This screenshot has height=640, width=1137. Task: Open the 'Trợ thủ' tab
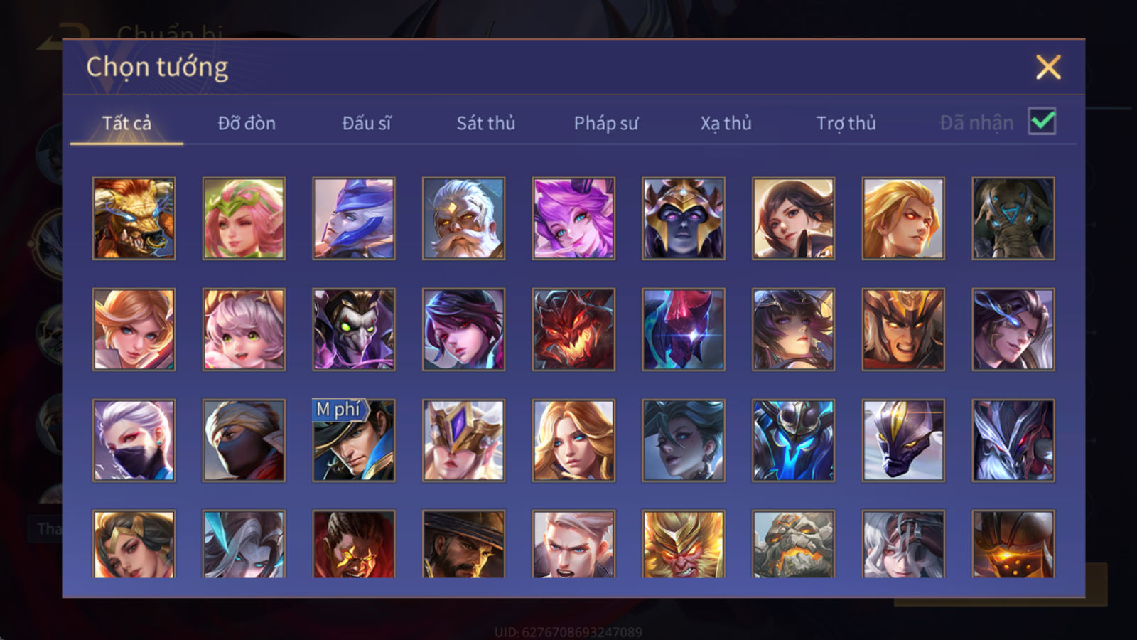pos(846,124)
